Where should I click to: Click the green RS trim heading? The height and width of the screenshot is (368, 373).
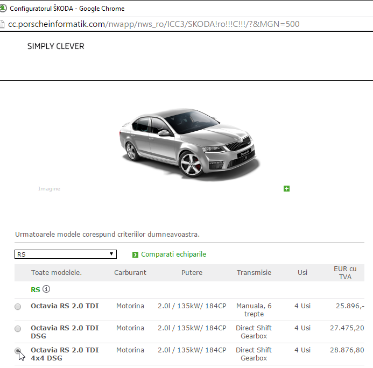tap(36, 289)
